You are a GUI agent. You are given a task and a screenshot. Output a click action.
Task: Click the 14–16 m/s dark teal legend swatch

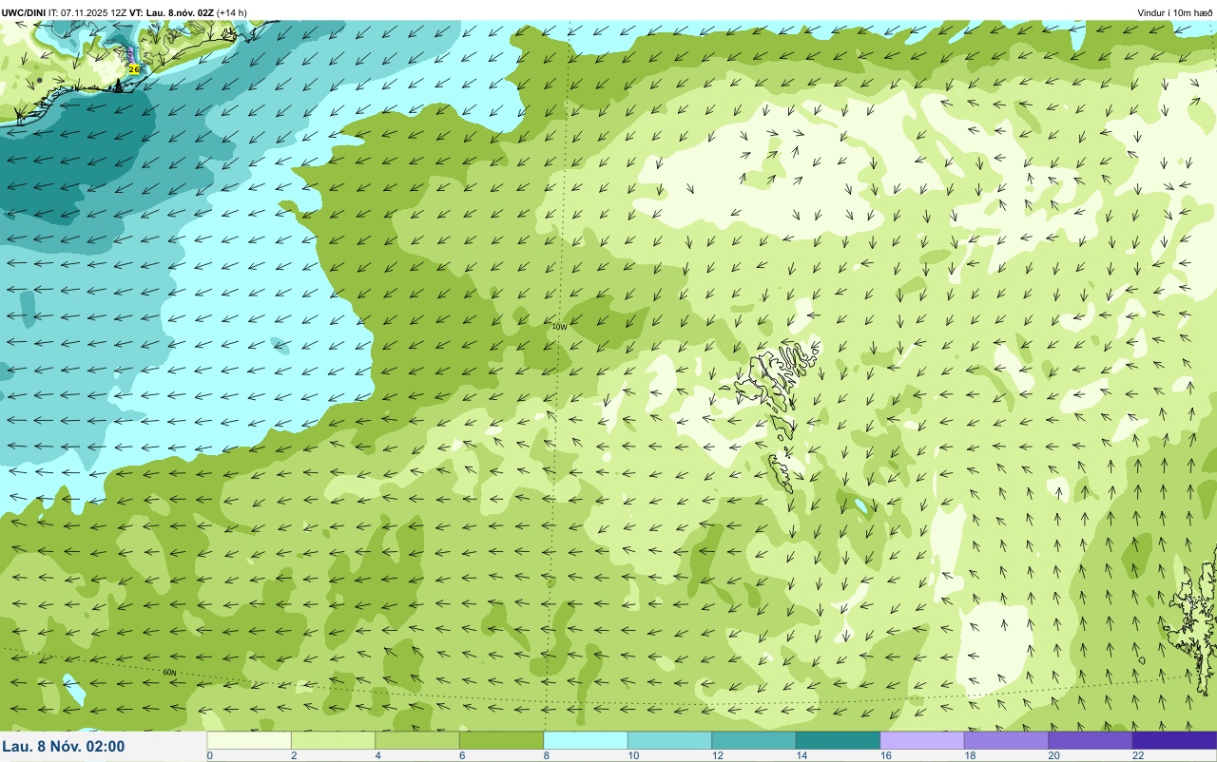coord(838,740)
